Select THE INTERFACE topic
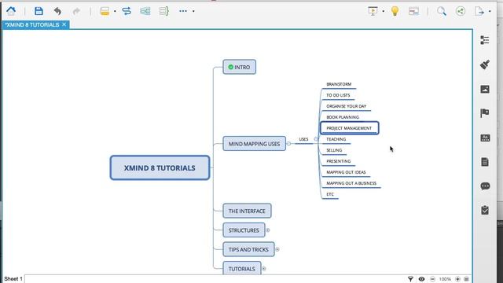 247,211
